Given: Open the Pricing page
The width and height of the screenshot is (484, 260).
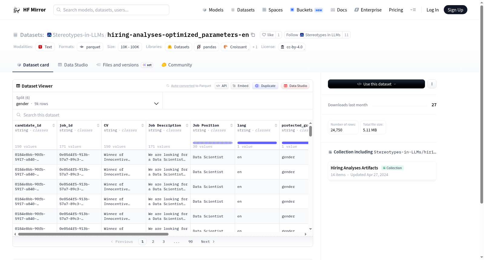Looking at the screenshot, I should (x=396, y=10).
